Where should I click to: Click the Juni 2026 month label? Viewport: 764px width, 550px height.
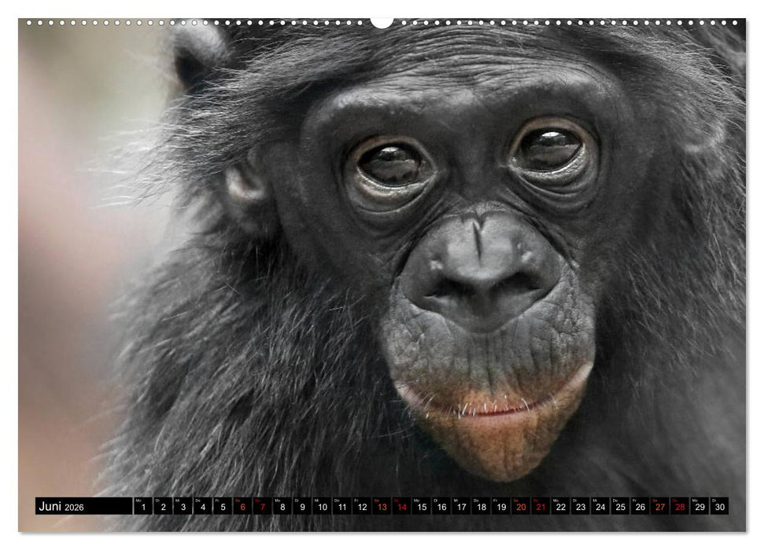[61, 507]
